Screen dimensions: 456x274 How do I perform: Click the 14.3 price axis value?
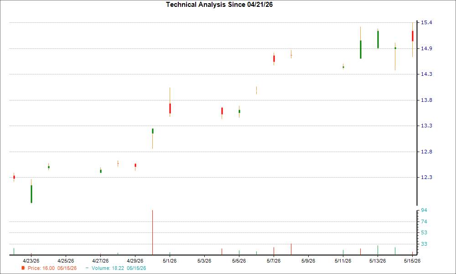pyautogui.click(x=426, y=74)
